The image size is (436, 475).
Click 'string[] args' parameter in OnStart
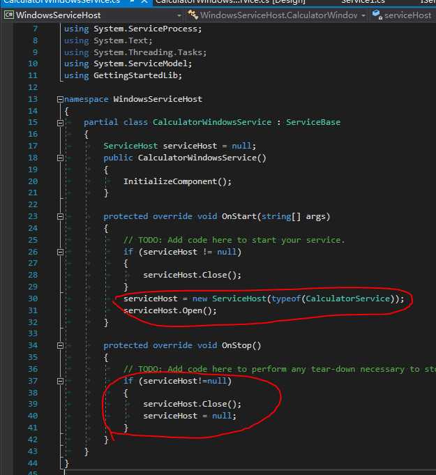tap(294, 217)
